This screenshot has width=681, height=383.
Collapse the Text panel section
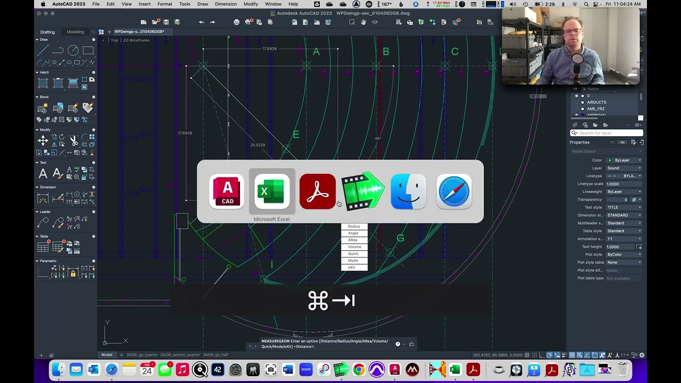tap(37, 163)
